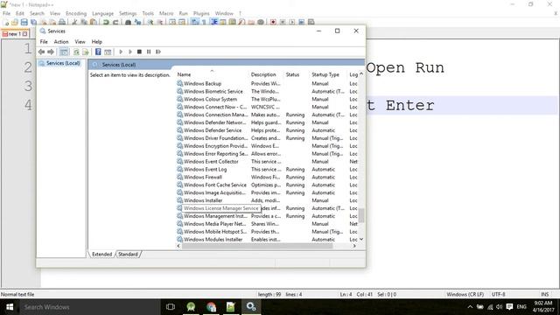Select Services (Local) tree node
Image resolution: width=560 pixels, height=315 pixels.
62,63
